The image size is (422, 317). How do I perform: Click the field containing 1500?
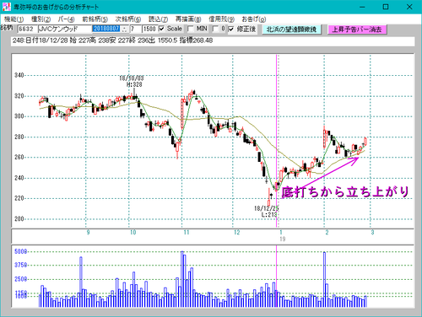[x=149, y=29]
